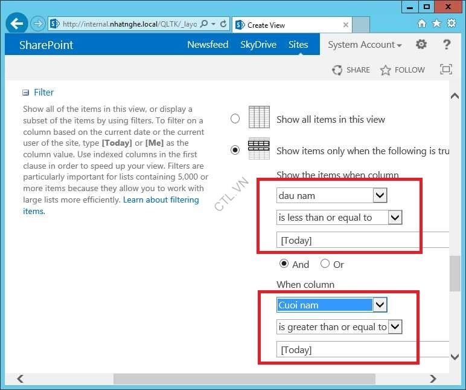Select the 'Or' radio button
The image size is (466, 390).
point(325,264)
